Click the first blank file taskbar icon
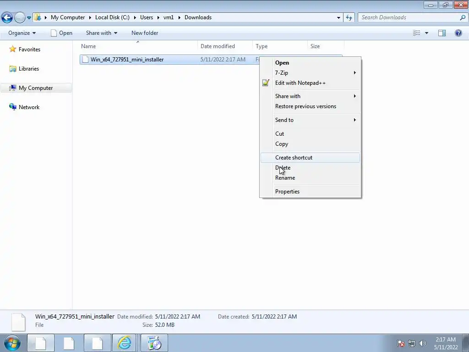This screenshot has height=352, width=469. (41, 343)
